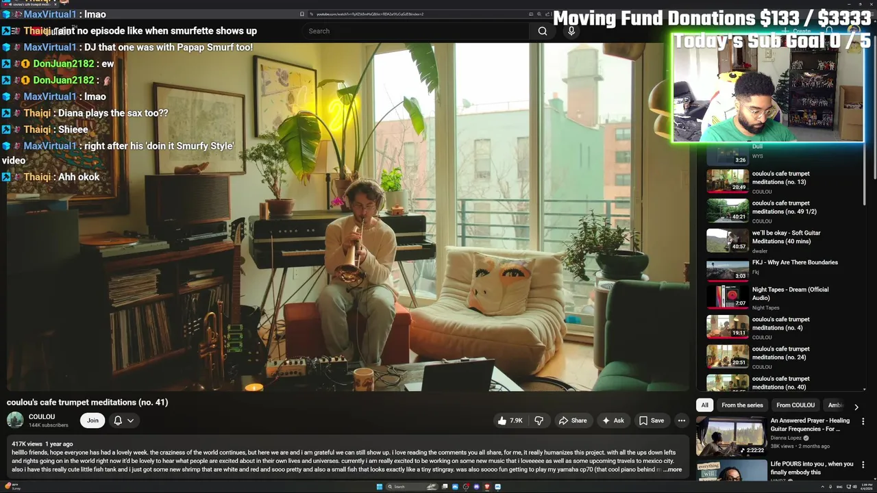This screenshot has width=877, height=493.
Task: Click the Ask button under the video
Action: [x=613, y=420]
